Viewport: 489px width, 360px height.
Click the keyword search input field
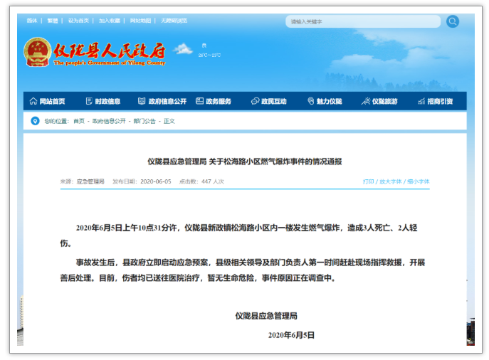coord(363,21)
